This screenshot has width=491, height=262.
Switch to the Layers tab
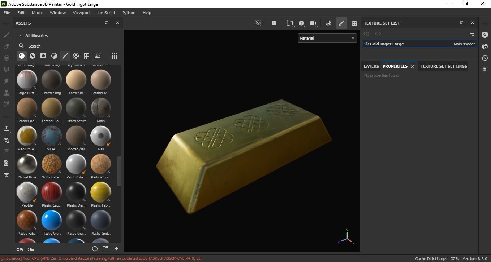371,66
